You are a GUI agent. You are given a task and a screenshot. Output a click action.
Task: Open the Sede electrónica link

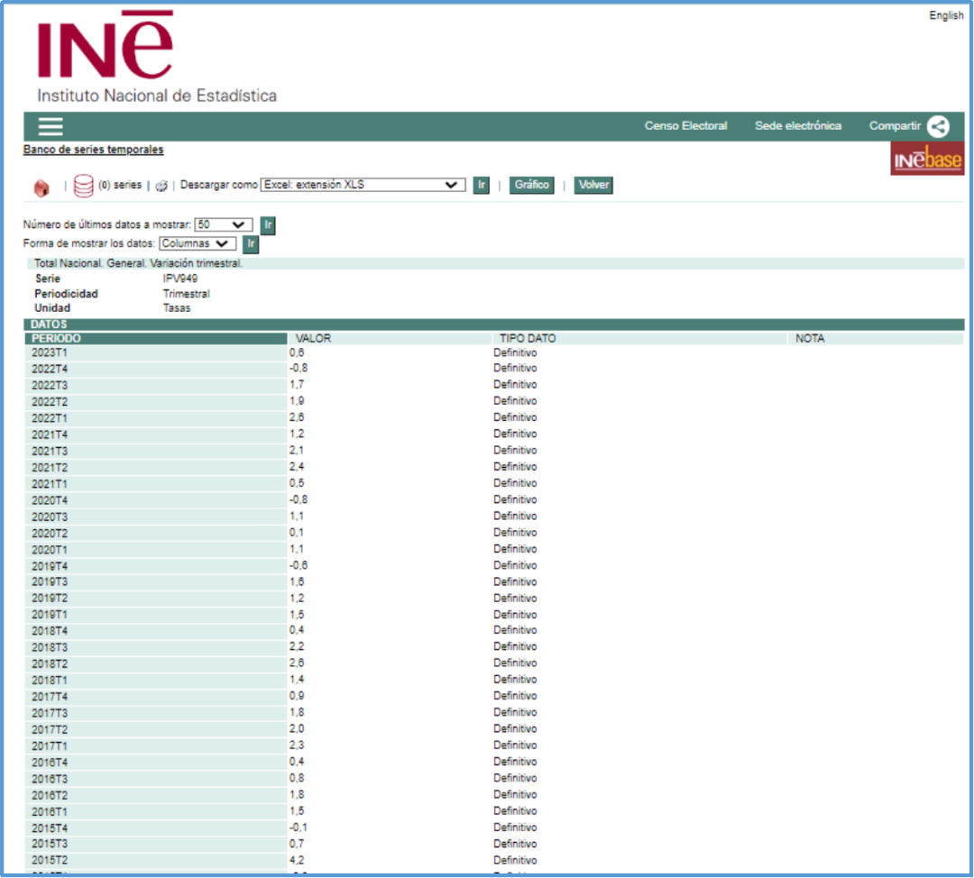[x=798, y=126]
